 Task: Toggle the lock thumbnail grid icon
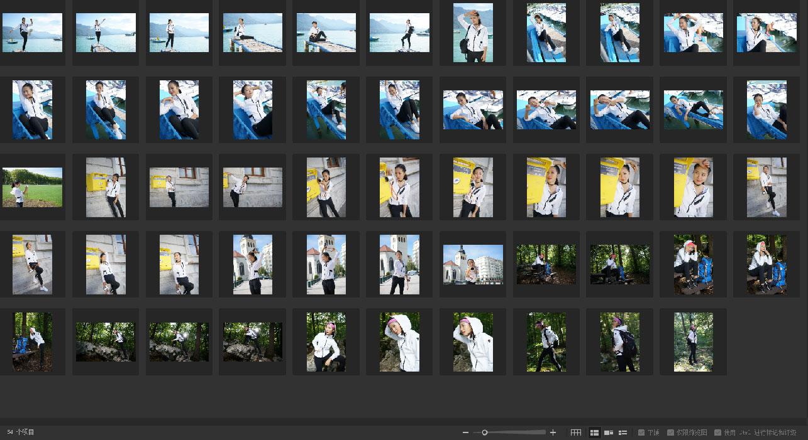[575, 432]
